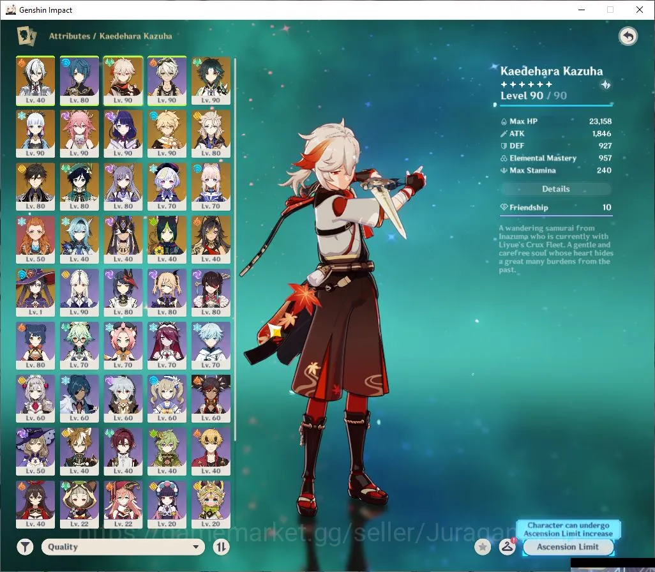Click the Details button
Screen dimensions: 655x572
pos(555,189)
